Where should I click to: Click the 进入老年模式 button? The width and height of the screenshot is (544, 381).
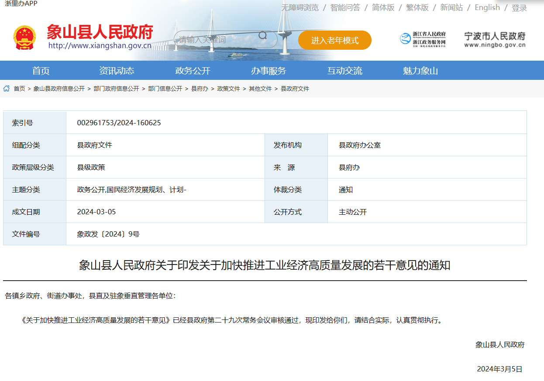pos(334,40)
